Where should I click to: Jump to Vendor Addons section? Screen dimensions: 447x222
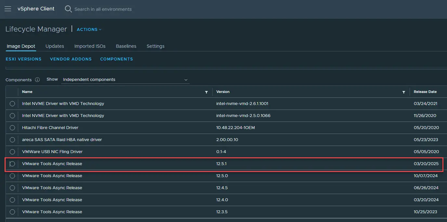point(71,59)
